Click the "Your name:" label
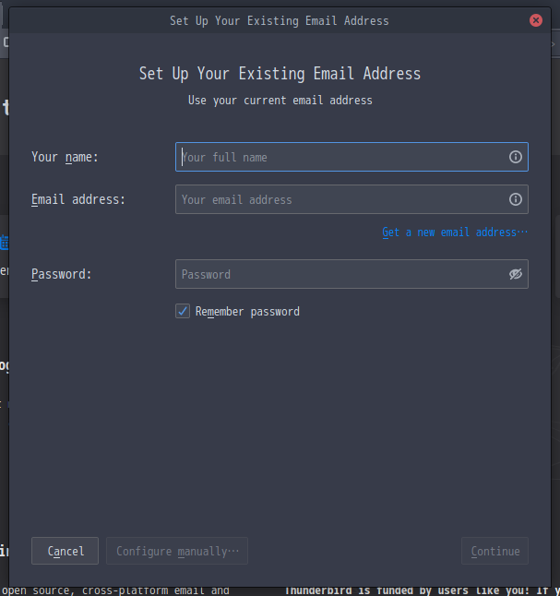 coord(65,157)
